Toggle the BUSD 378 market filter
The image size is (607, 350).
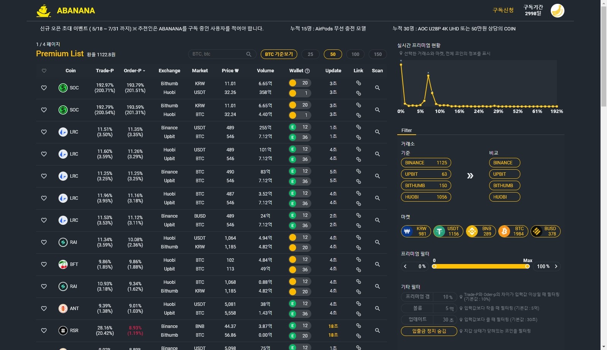(x=545, y=231)
